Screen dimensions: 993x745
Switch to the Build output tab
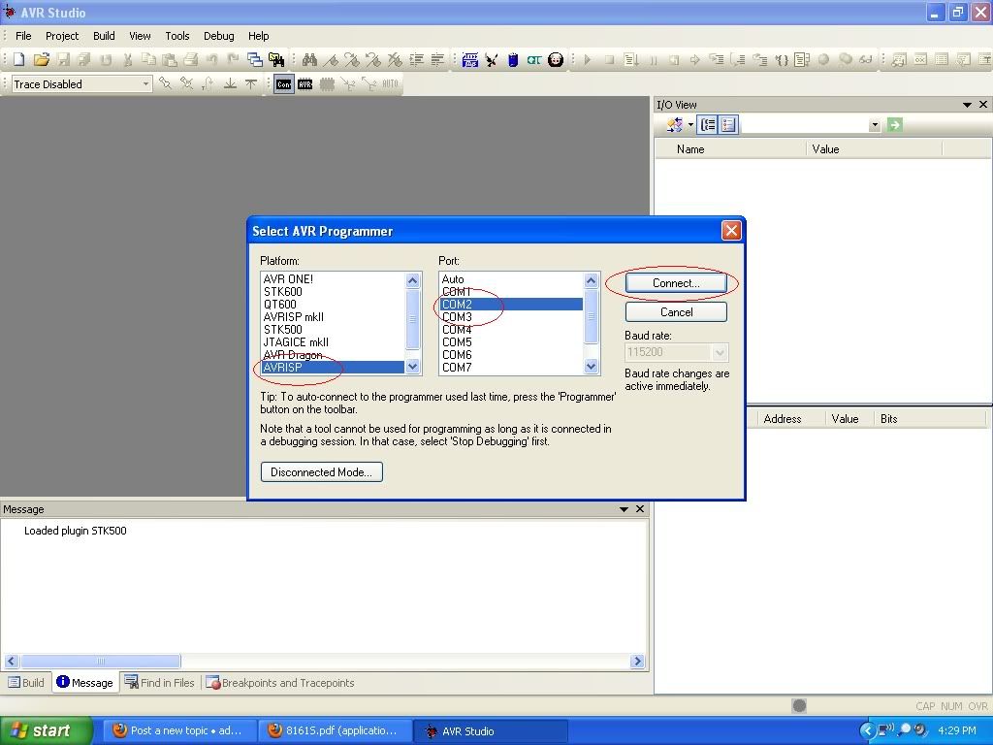[x=26, y=683]
